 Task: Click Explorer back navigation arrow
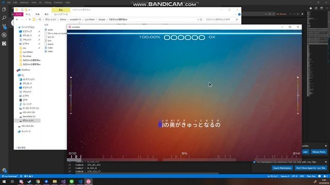coord(17,20)
